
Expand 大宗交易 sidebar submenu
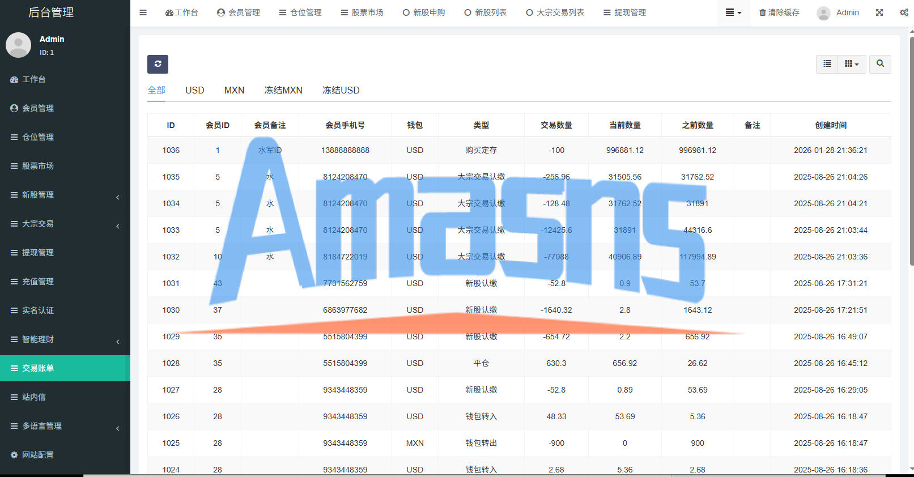65,224
